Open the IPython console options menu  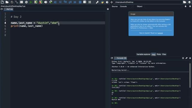(x=190, y=58)
